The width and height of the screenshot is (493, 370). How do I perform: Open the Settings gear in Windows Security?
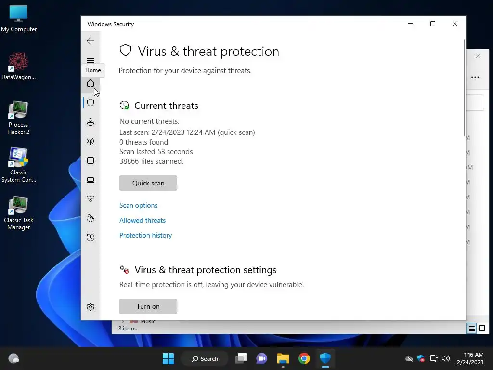(x=91, y=307)
